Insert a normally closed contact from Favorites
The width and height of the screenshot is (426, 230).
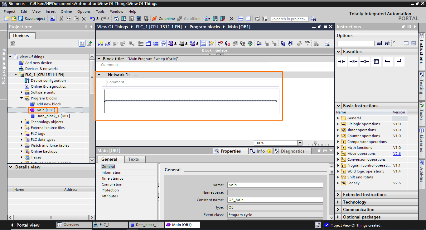click(353, 62)
